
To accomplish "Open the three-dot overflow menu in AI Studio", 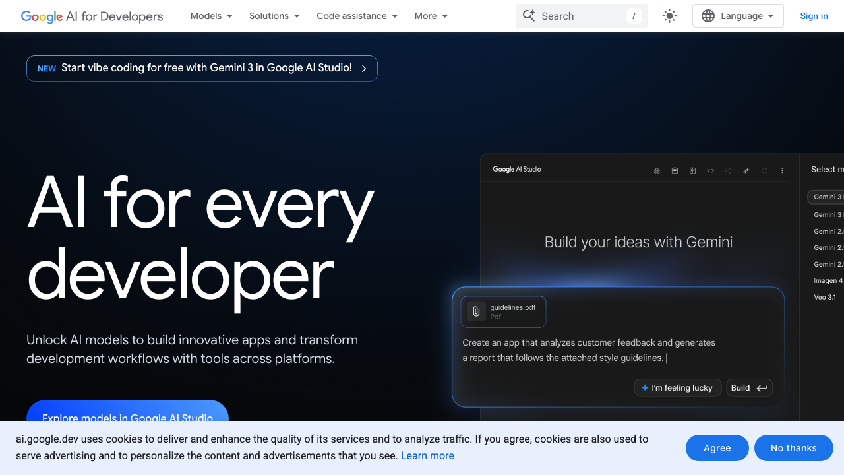I will tap(782, 170).
